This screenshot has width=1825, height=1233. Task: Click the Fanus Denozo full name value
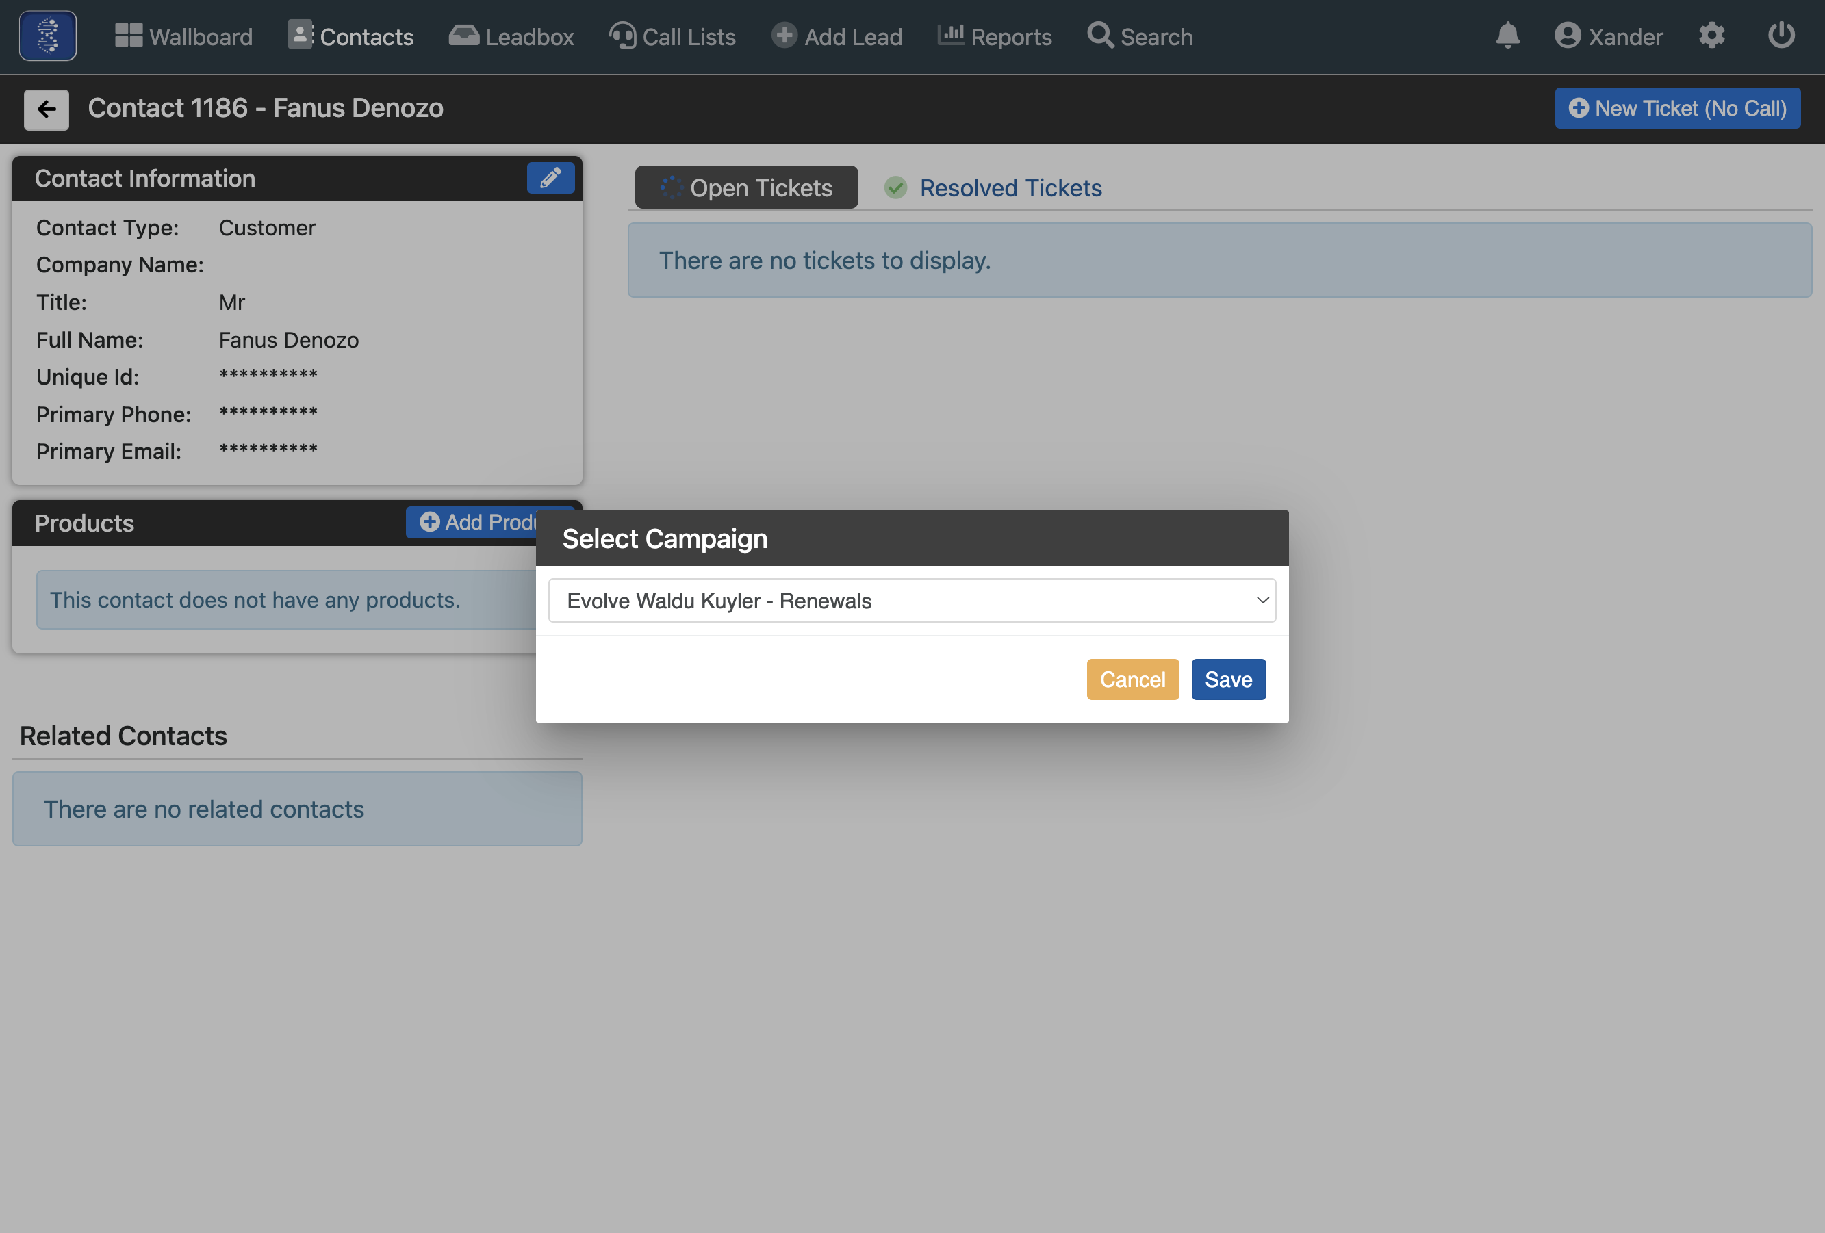(288, 340)
